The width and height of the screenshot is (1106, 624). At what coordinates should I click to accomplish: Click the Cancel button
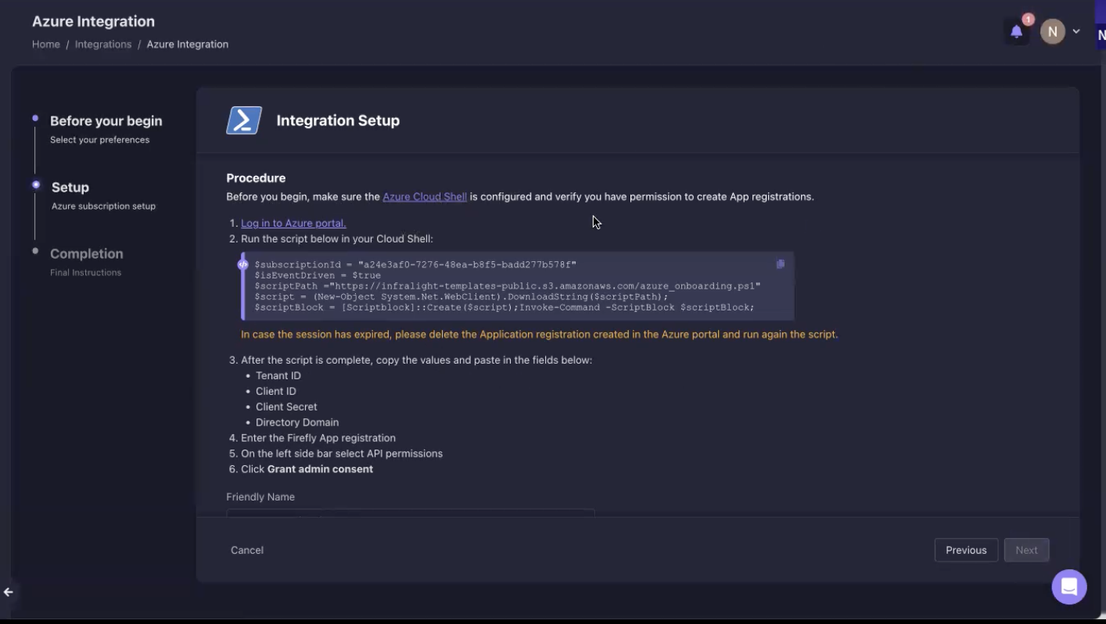pos(247,550)
